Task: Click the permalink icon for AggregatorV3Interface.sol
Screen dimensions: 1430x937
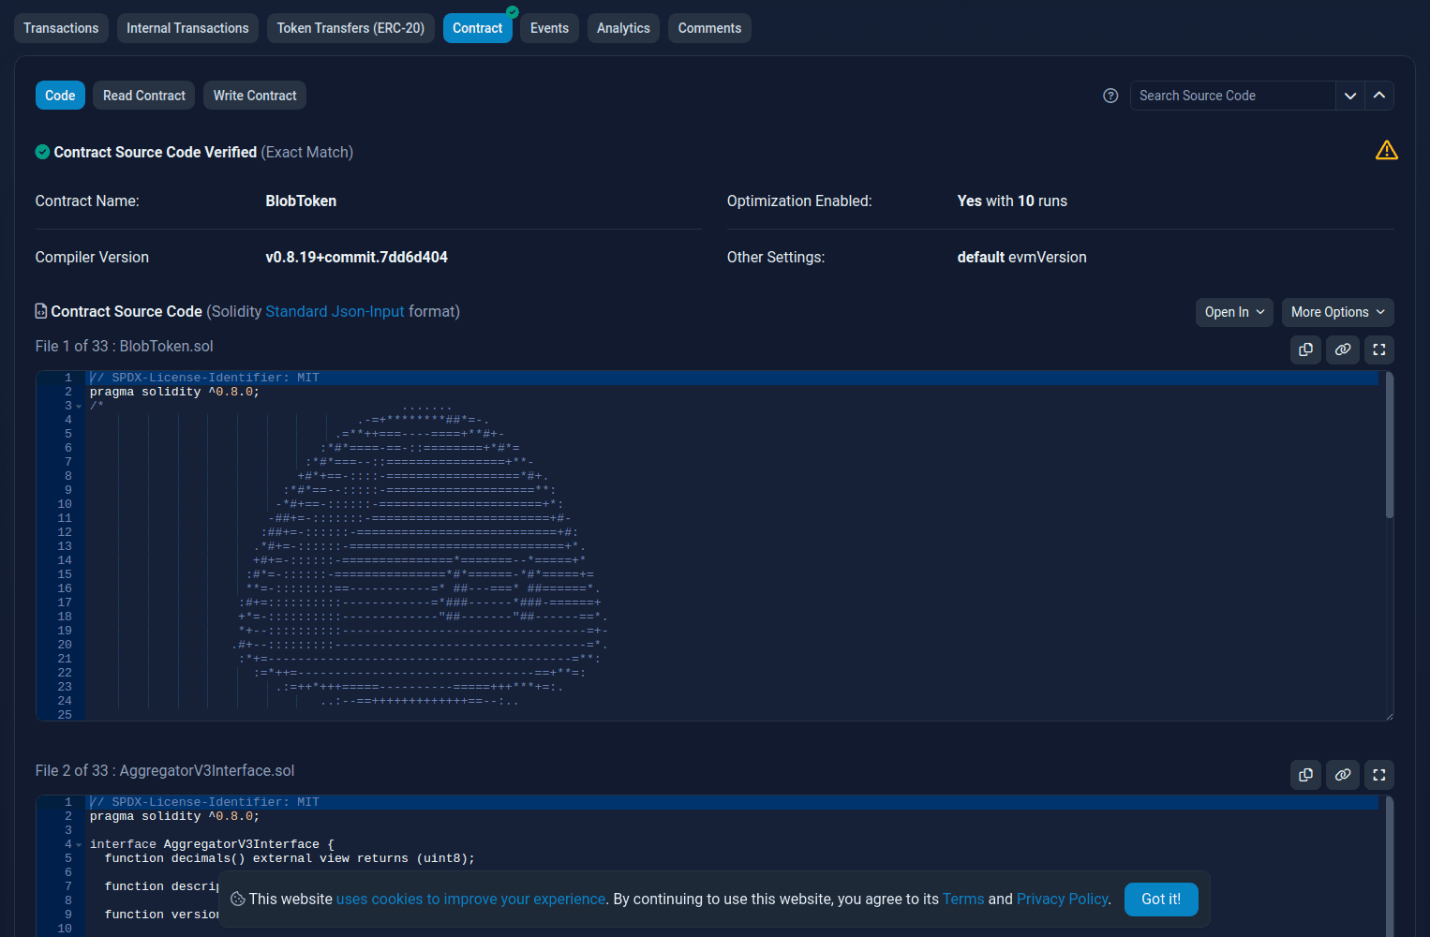Action: click(x=1342, y=775)
